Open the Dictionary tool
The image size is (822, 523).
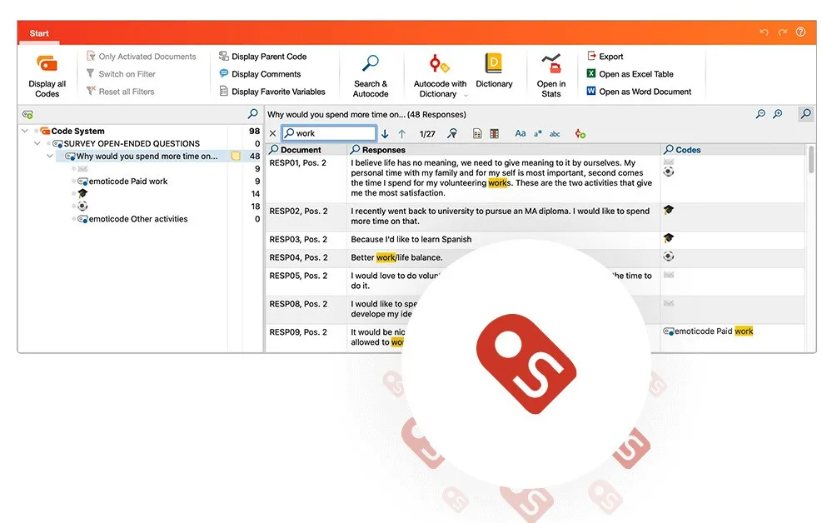494,71
